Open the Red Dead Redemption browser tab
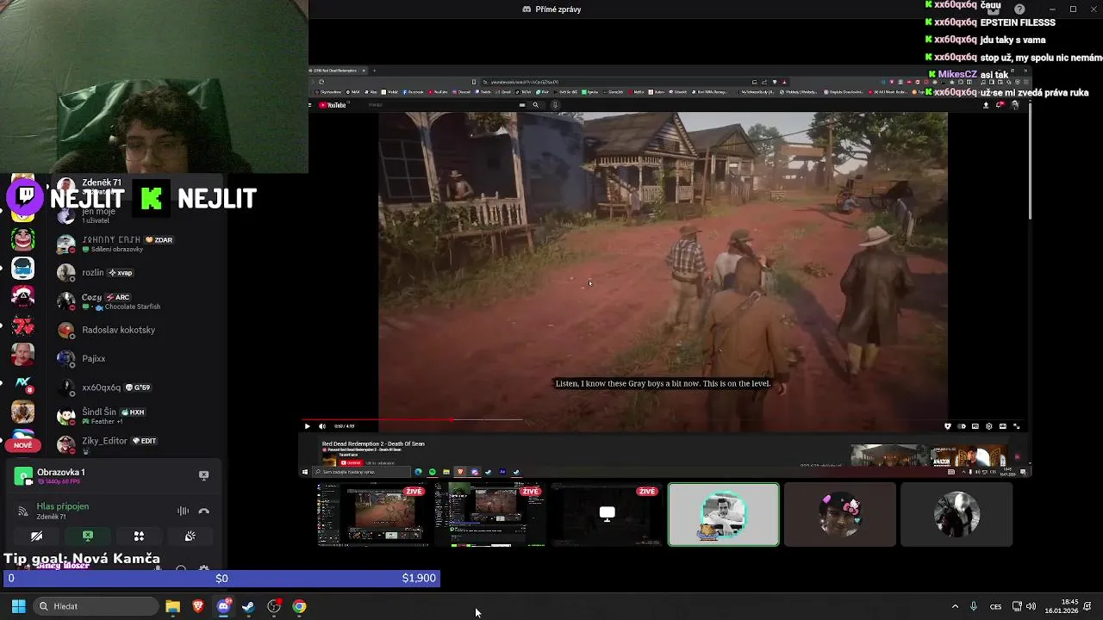 pyautogui.click(x=337, y=71)
